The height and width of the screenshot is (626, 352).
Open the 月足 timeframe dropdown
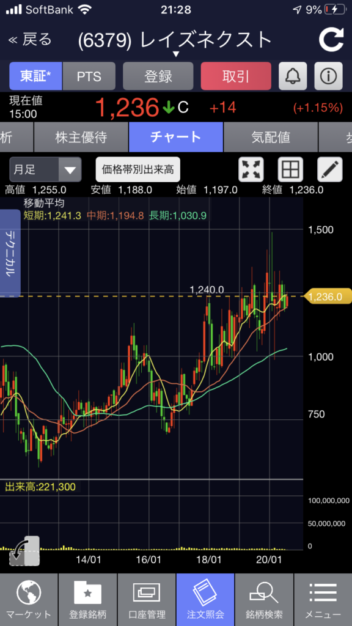45,170
